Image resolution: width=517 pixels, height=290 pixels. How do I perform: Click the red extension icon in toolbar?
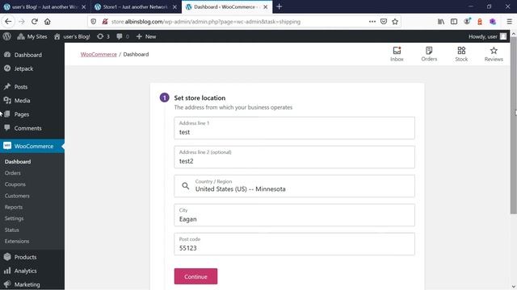coord(480,22)
